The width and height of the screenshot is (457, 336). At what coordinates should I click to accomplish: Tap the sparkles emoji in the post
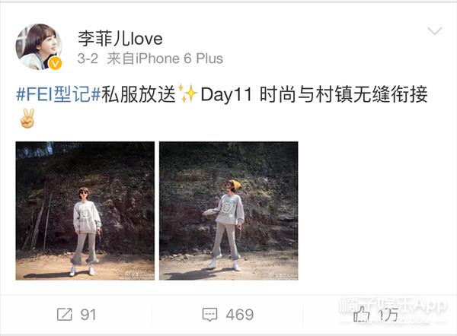(x=187, y=94)
